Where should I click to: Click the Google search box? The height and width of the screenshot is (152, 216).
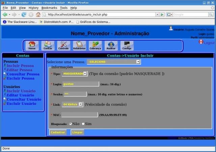click(190, 14)
